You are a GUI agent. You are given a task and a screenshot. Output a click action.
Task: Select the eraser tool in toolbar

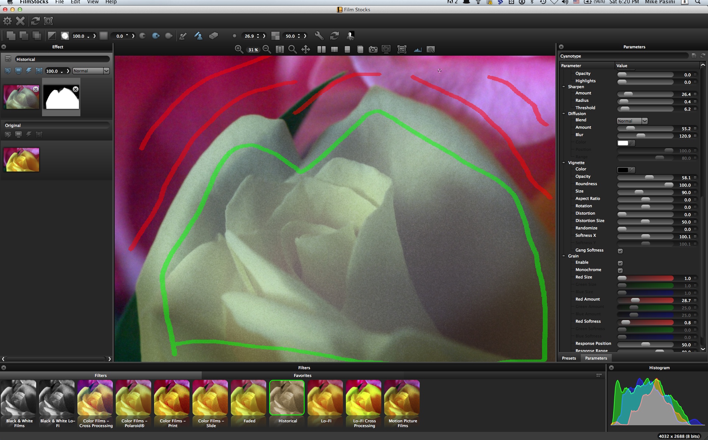214,36
